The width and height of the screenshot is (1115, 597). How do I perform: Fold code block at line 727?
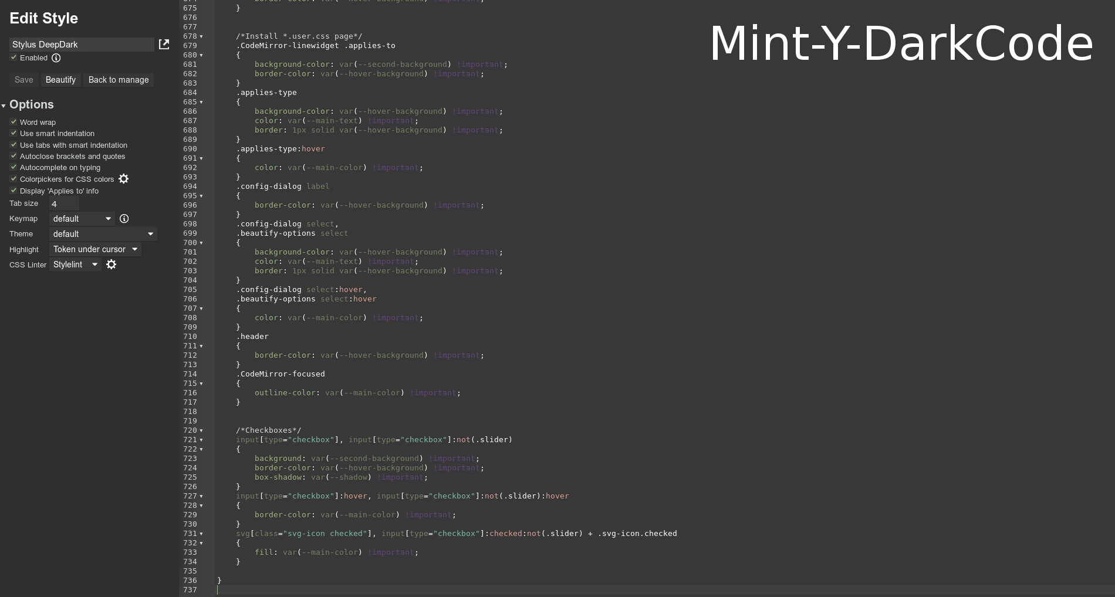(x=201, y=496)
